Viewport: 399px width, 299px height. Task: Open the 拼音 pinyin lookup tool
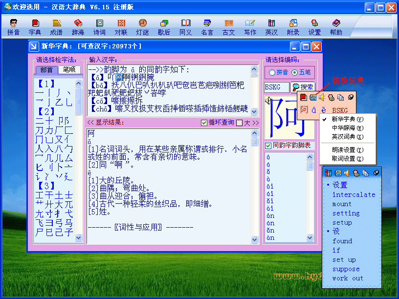click(x=14, y=27)
